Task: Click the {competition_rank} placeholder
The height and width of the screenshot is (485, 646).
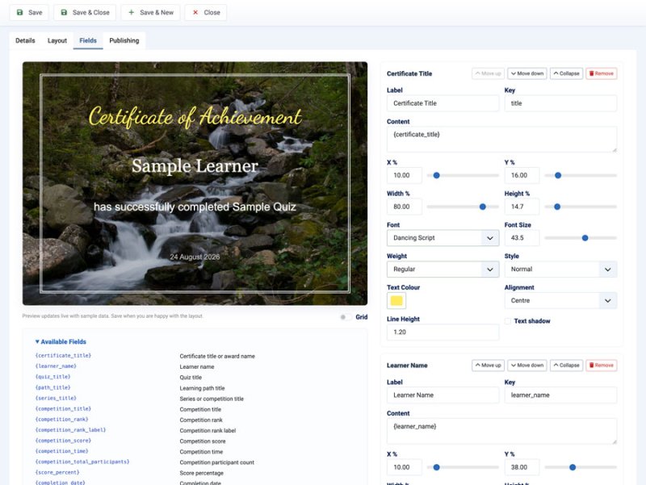Action: 62,419
